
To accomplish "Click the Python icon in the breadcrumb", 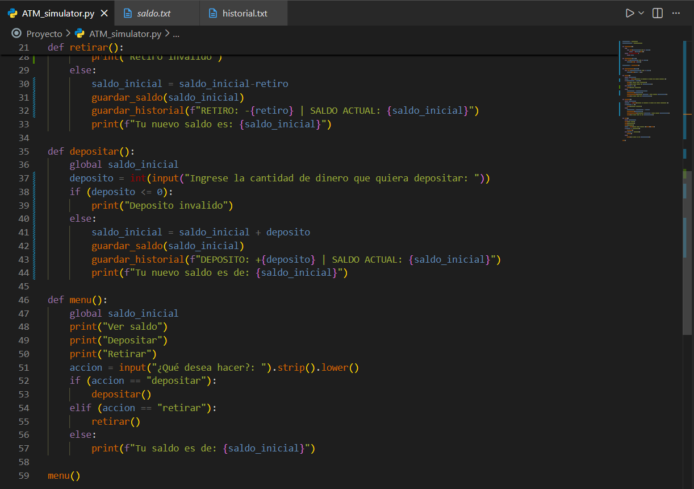I will 80,34.
